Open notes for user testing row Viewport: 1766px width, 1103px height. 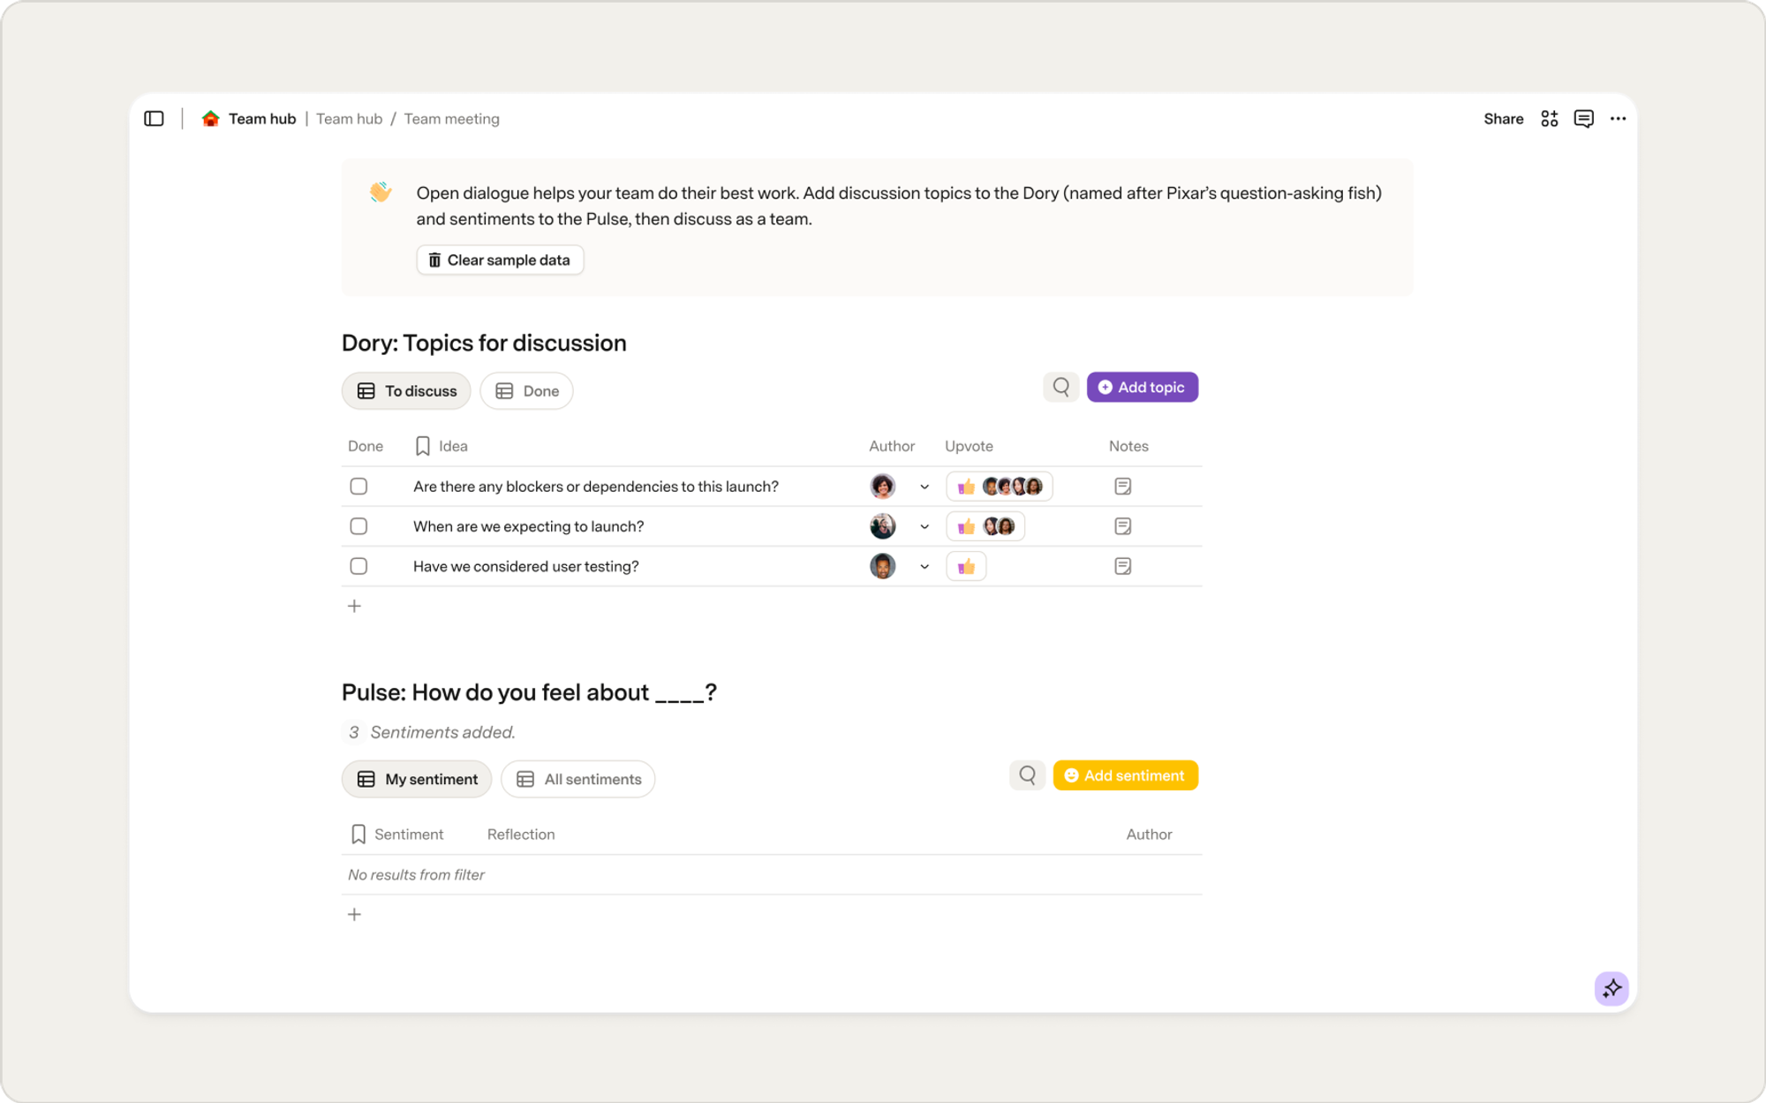[1122, 566]
